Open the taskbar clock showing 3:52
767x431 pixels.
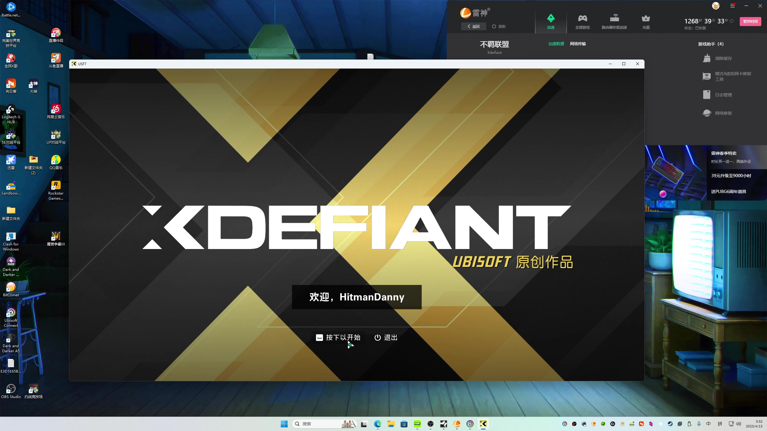coord(754,424)
